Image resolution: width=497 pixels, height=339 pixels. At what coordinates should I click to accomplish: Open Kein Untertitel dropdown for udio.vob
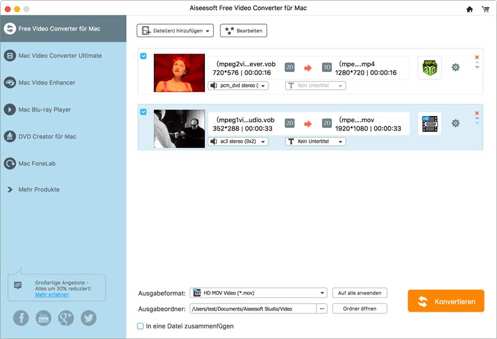point(316,142)
